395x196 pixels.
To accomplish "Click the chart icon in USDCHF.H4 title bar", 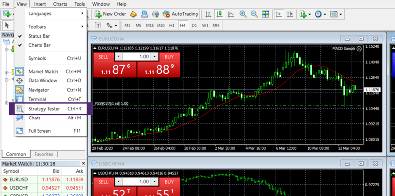I will 94,164.
